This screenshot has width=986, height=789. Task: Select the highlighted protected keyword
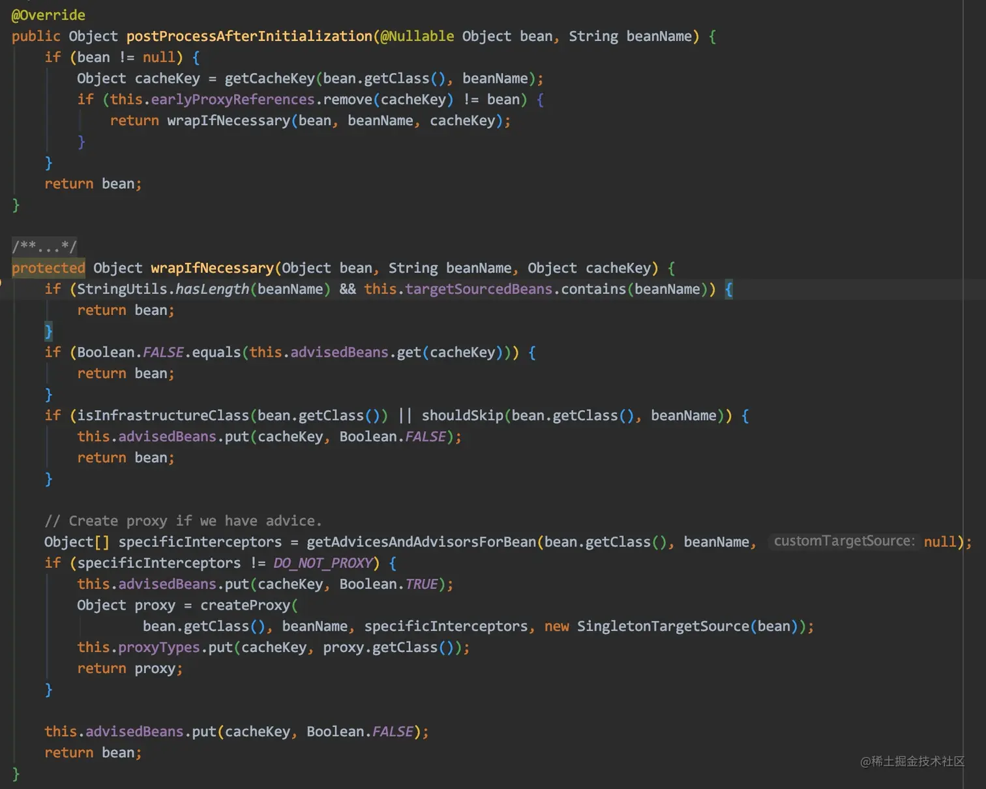point(48,267)
